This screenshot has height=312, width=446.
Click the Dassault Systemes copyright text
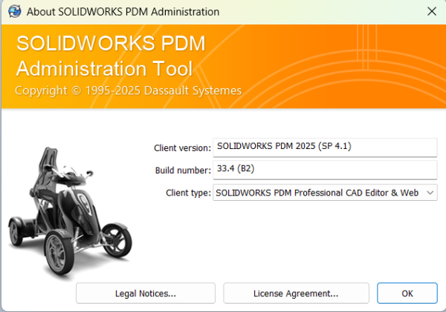(129, 90)
